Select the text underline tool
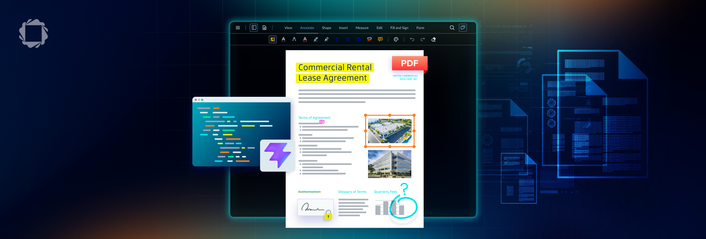 pos(284,39)
